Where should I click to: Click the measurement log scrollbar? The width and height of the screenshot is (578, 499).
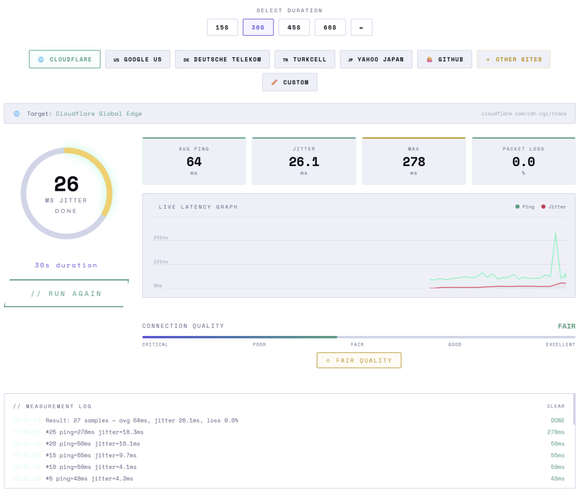tap(575, 409)
